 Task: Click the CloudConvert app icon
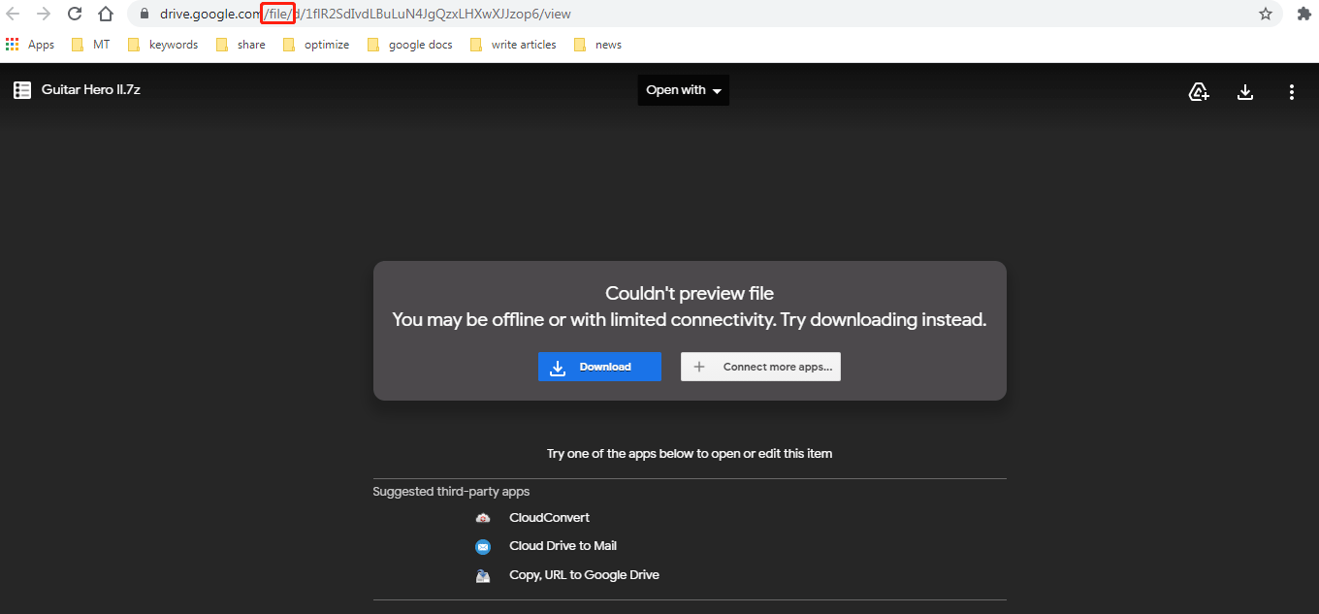[x=483, y=517]
